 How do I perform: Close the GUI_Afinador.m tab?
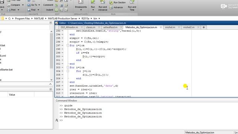coord(82,27)
